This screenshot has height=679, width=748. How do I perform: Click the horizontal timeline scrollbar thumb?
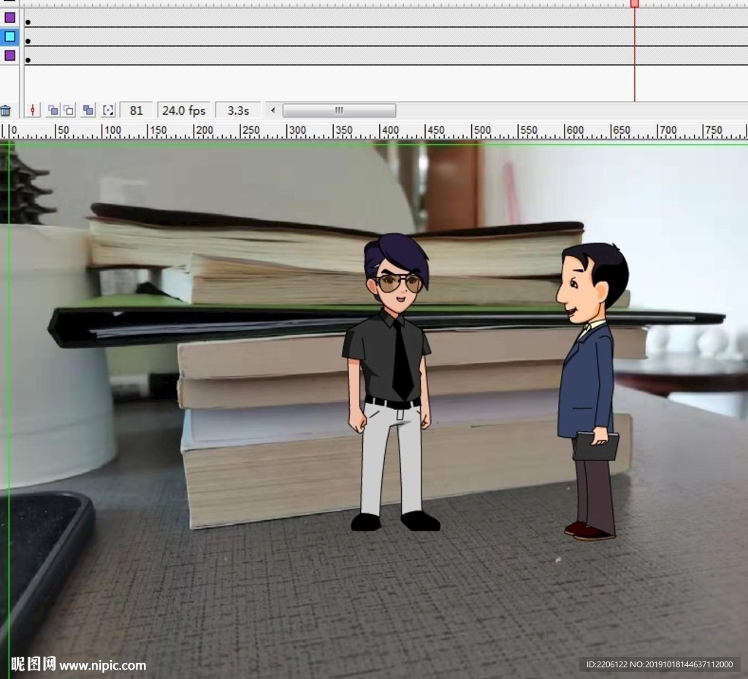tap(339, 110)
